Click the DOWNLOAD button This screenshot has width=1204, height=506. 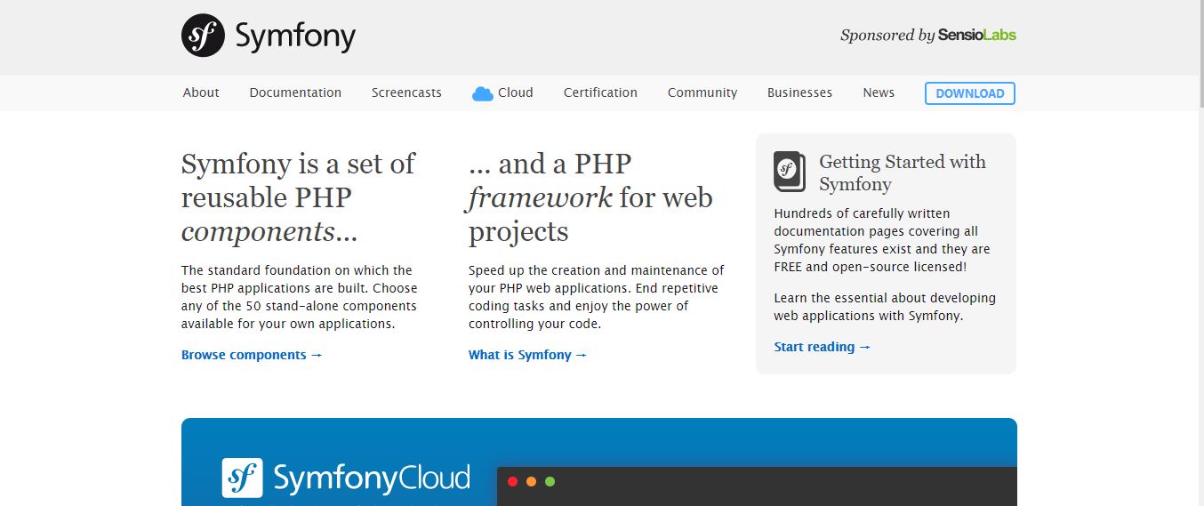point(970,93)
